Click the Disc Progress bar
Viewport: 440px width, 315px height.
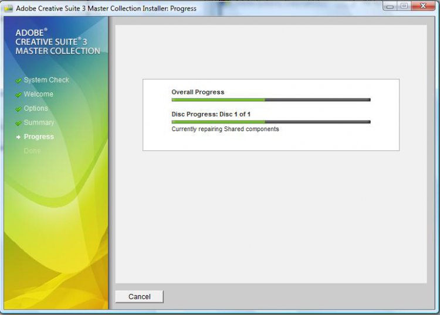click(271, 122)
